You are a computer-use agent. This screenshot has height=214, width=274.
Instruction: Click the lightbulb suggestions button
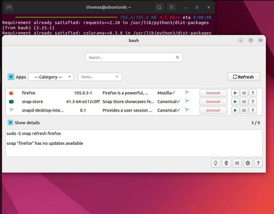click(x=216, y=163)
